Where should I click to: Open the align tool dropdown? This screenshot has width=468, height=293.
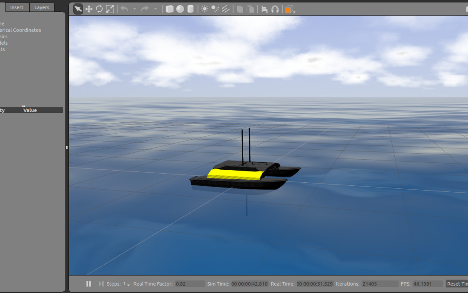pyautogui.click(x=264, y=9)
